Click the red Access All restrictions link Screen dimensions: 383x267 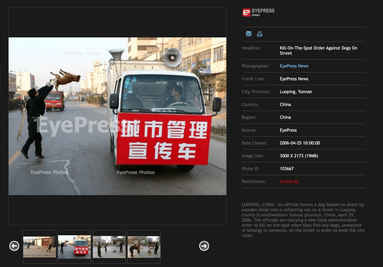289,182
